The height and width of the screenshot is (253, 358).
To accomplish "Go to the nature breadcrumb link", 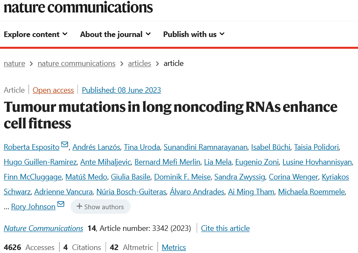I will click(x=14, y=63).
